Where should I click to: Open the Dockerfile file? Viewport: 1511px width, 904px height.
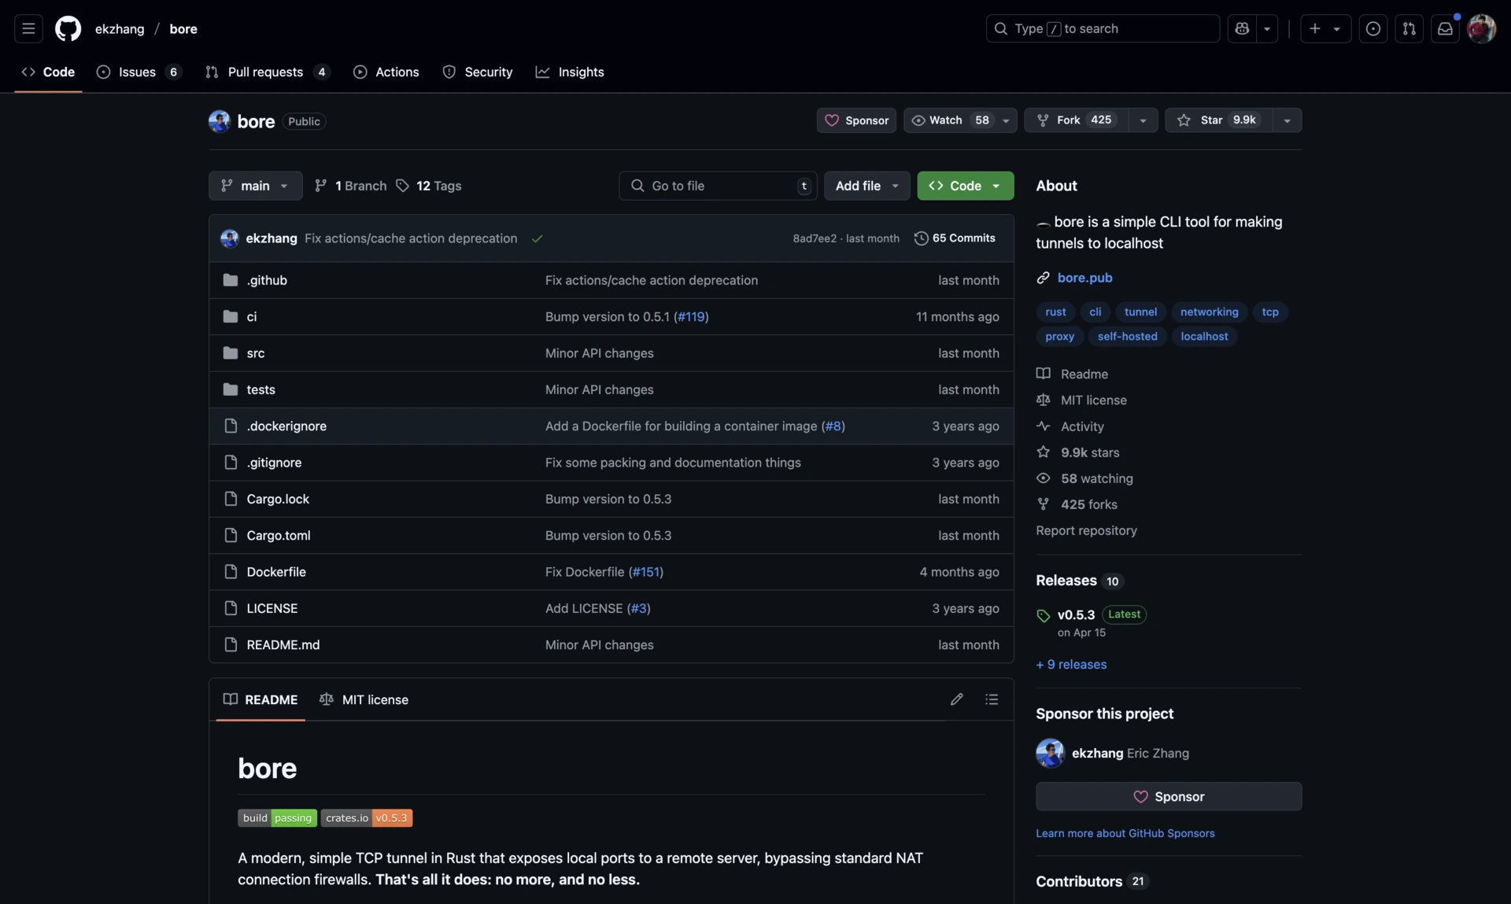(276, 572)
